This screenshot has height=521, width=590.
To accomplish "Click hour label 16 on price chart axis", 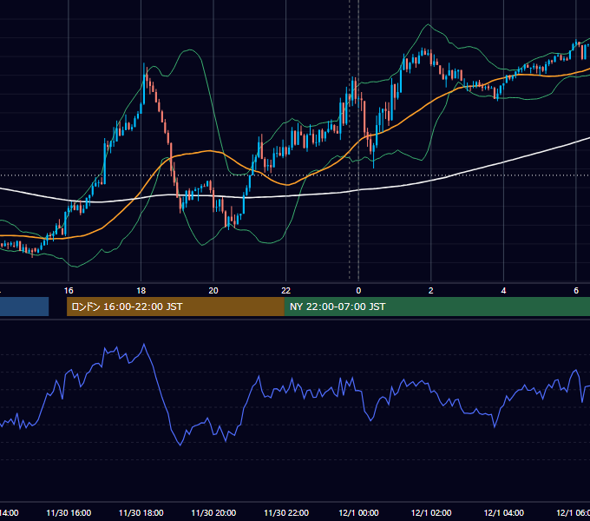I will pyautogui.click(x=69, y=291).
